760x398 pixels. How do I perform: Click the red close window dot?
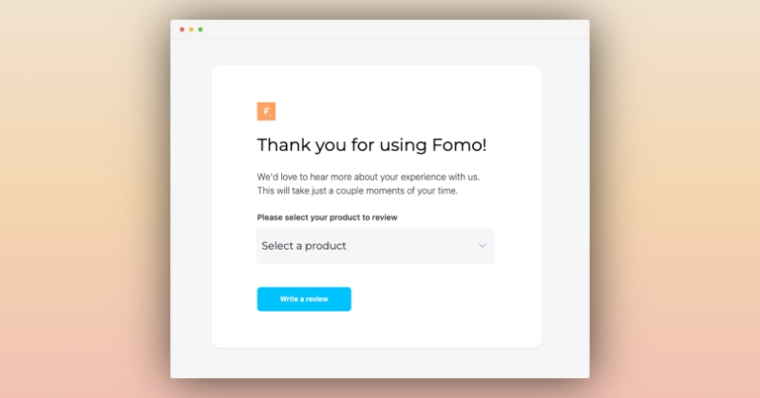[x=182, y=29]
